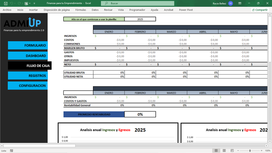The image size is (272, 153).
Task: Open Customize Quick Access Toolbar menu
Action: (34, 3)
